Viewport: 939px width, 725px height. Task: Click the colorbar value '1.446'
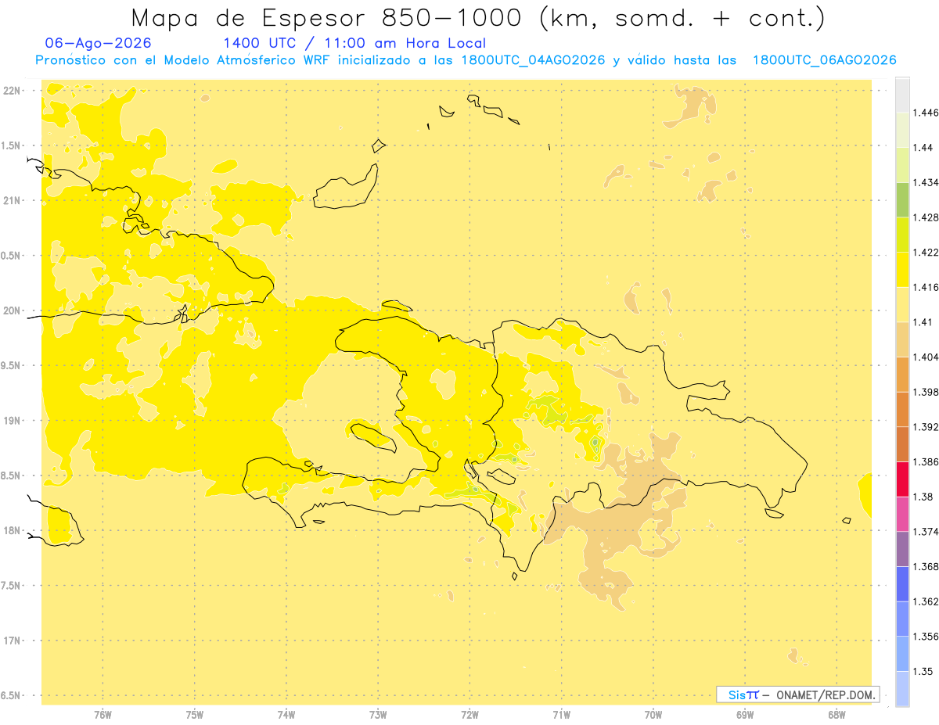(926, 113)
